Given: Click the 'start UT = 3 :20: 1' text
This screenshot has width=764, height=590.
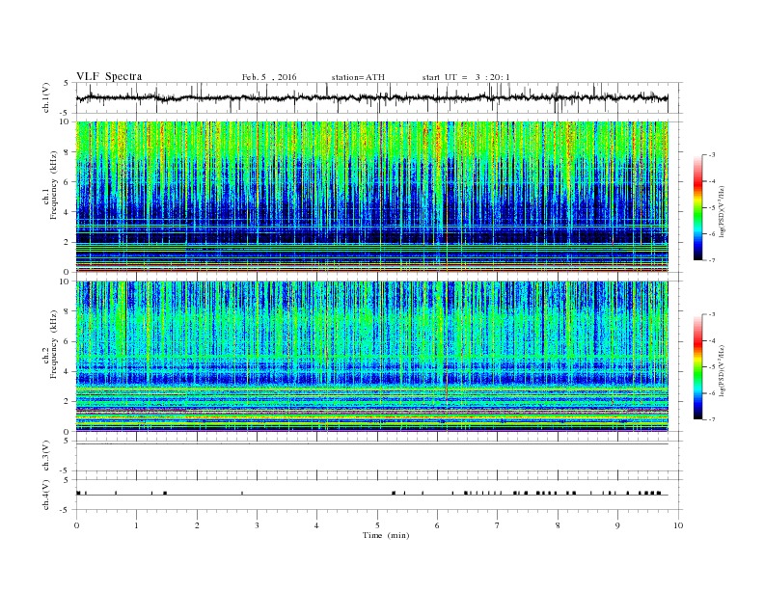Looking at the screenshot, I should click(x=466, y=77).
